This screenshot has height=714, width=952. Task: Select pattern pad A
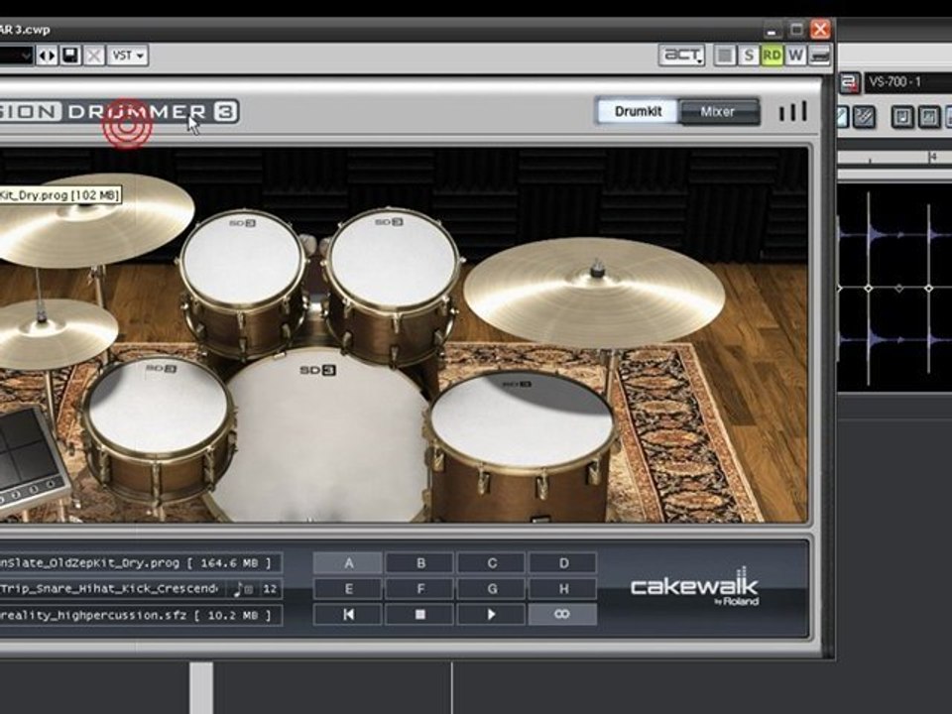[348, 563]
